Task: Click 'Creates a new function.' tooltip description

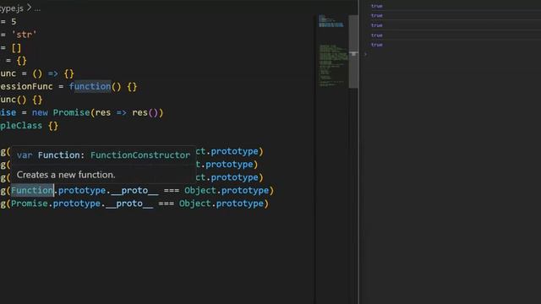Action: [x=66, y=175]
